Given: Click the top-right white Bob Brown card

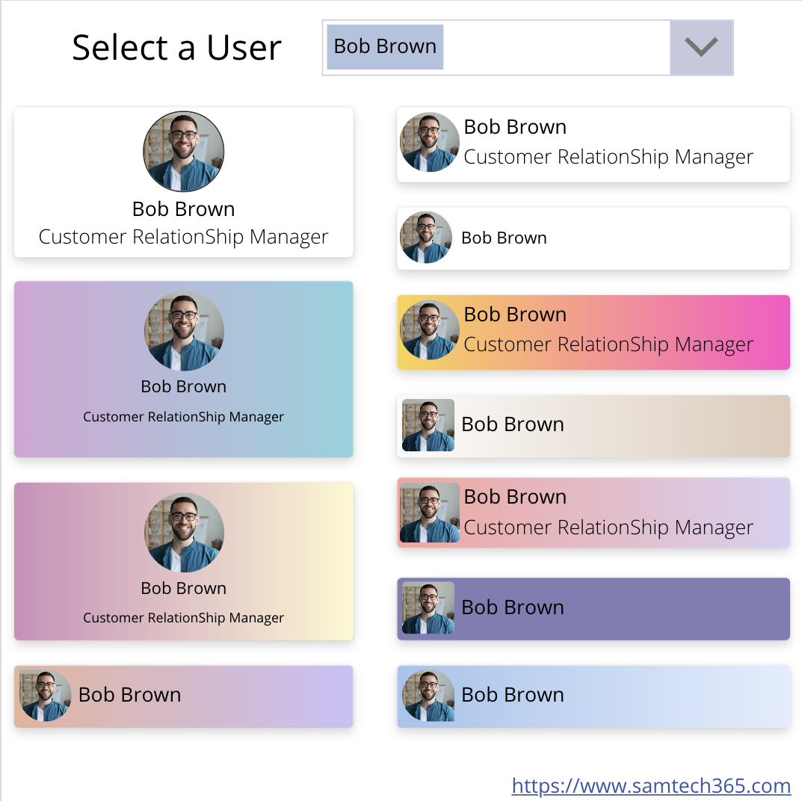Looking at the screenshot, I should [593, 144].
